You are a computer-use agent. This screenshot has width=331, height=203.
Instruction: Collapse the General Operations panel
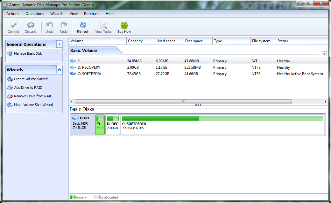click(x=60, y=44)
